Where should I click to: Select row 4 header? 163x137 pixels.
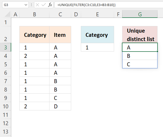point(5,56)
